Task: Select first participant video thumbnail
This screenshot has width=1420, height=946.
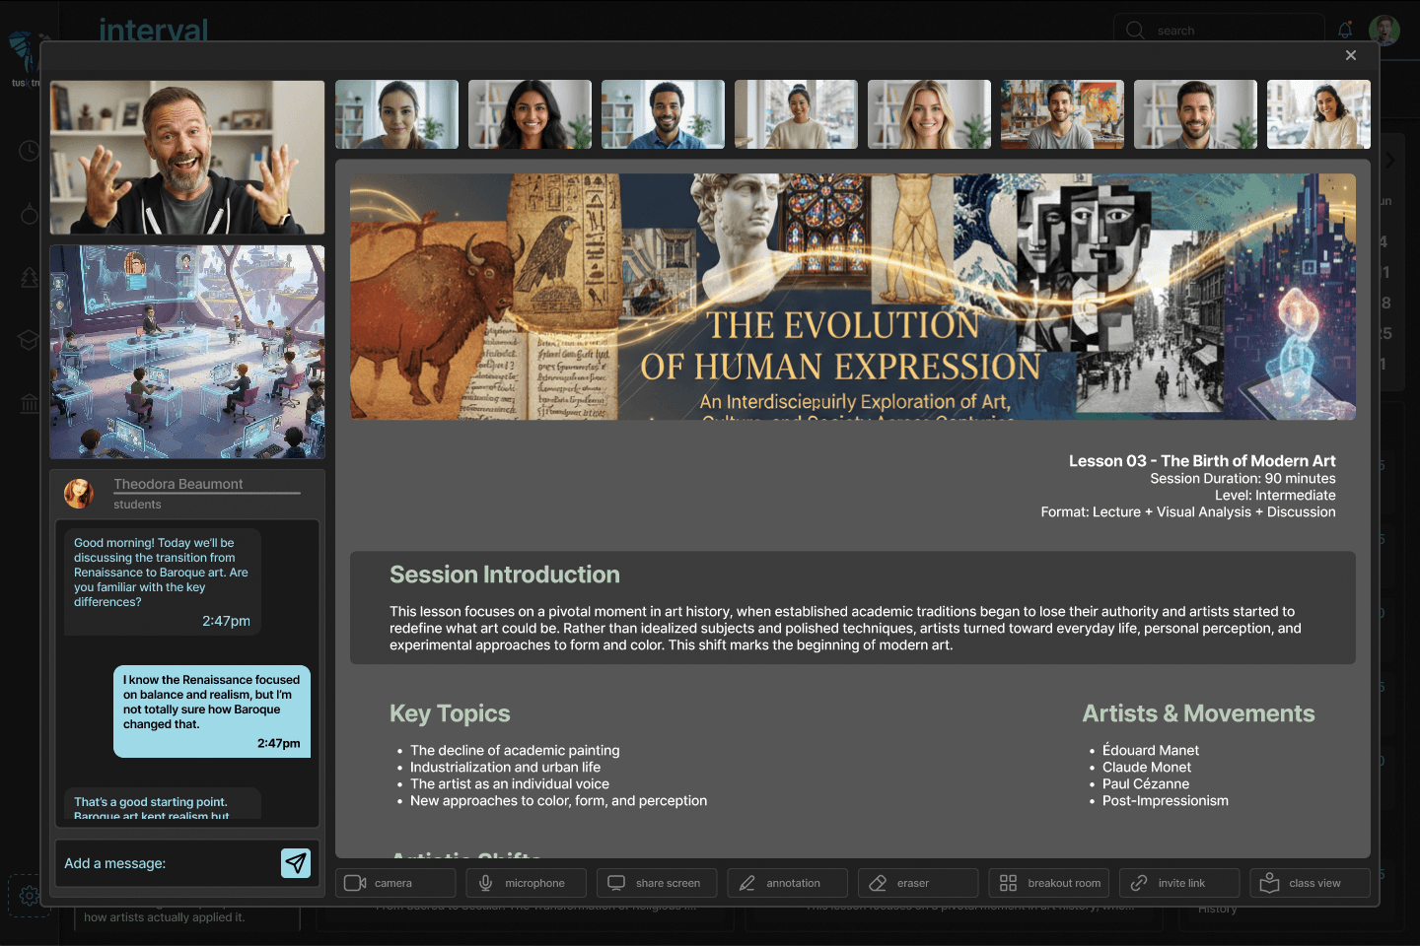Action: pos(396,114)
